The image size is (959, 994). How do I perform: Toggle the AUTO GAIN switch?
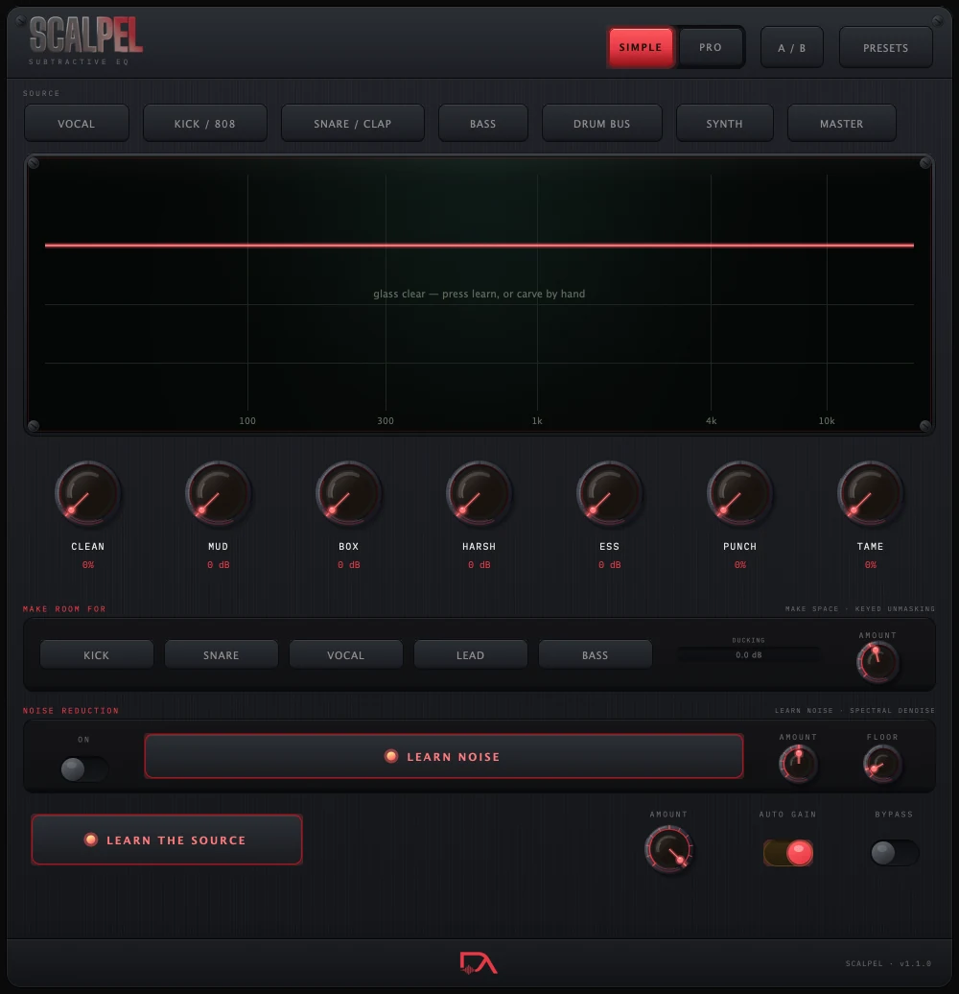point(788,853)
